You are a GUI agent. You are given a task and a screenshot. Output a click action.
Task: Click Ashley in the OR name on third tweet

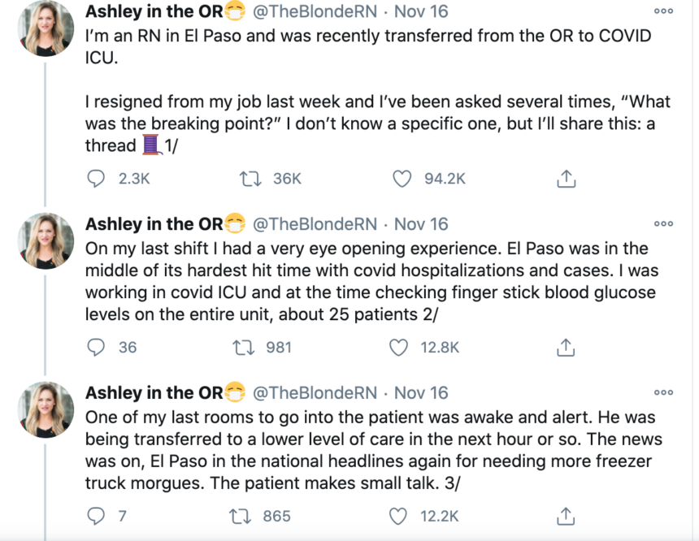[153, 393]
